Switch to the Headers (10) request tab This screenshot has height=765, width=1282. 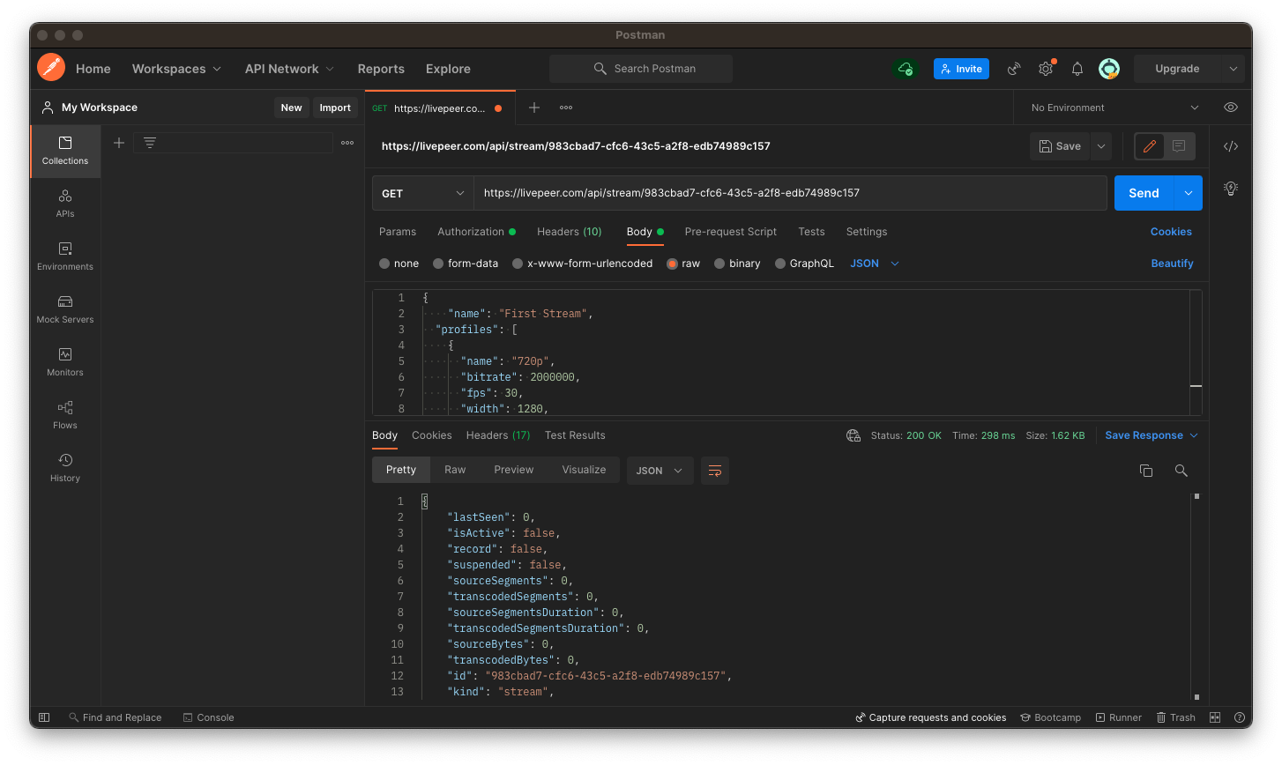point(570,232)
